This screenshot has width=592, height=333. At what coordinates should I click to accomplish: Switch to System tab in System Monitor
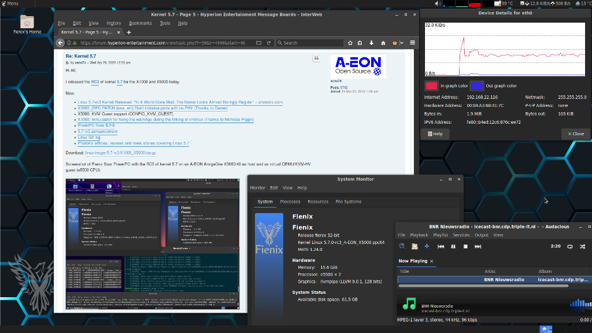click(265, 202)
